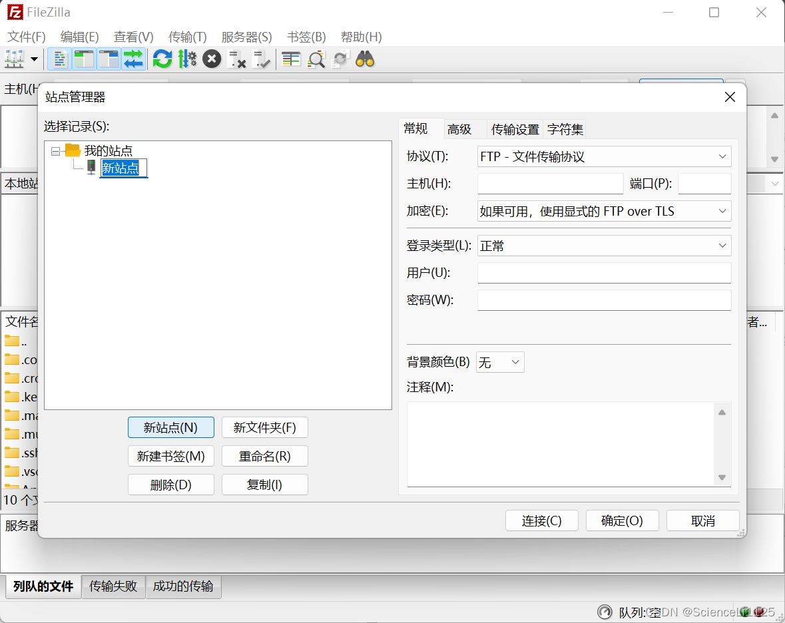Switch to the 传输设置 tab
785x623 pixels.
pos(515,129)
